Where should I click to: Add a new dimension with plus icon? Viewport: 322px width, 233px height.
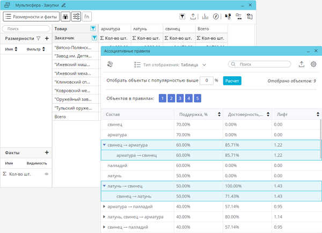click(47, 39)
